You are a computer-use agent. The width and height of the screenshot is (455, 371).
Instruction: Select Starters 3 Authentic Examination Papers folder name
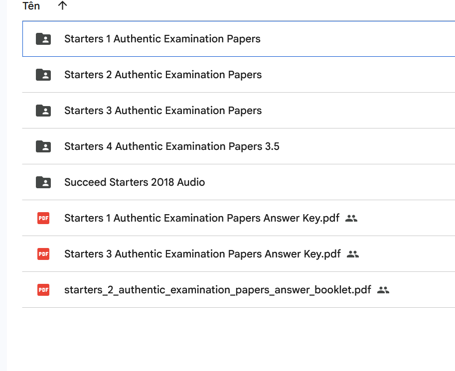pyautogui.click(x=163, y=111)
